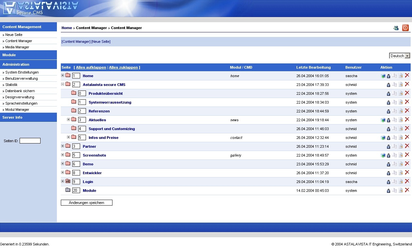This screenshot has width=412, height=251.
Task: Click the Änderungen speichern button
Action: 87,203
